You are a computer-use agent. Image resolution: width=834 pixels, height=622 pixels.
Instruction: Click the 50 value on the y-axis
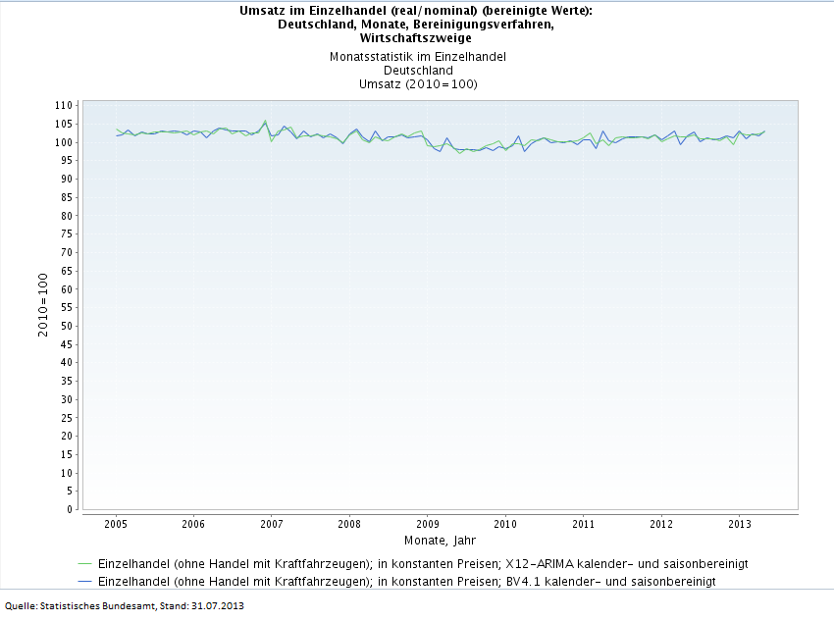click(x=67, y=326)
